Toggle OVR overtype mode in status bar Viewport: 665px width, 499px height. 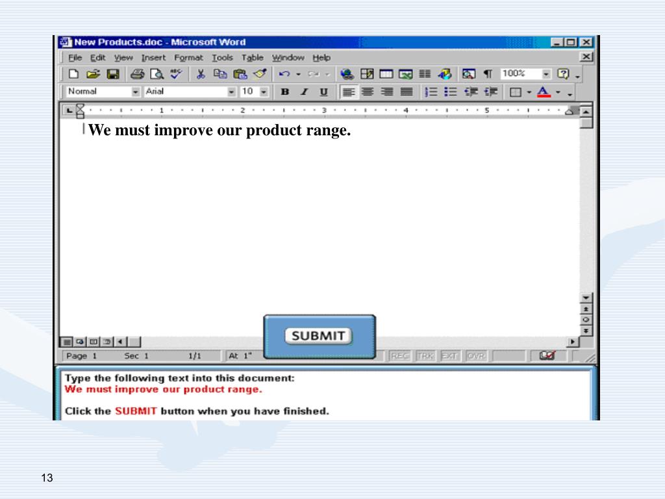(x=476, y=356)
